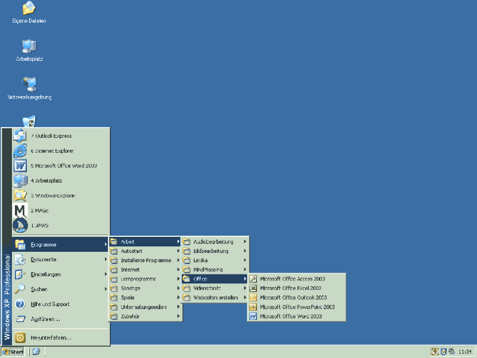Open the Lernprogramme menu entry

coord(145,279)
